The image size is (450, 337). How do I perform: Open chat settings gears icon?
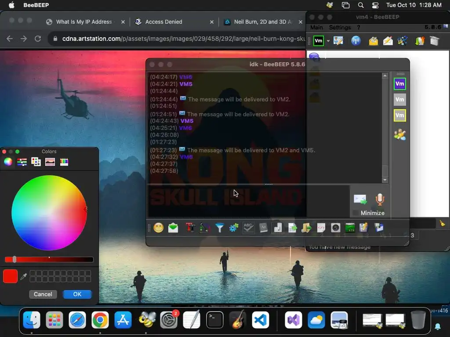pyautogui.click(x=234, y=228)
